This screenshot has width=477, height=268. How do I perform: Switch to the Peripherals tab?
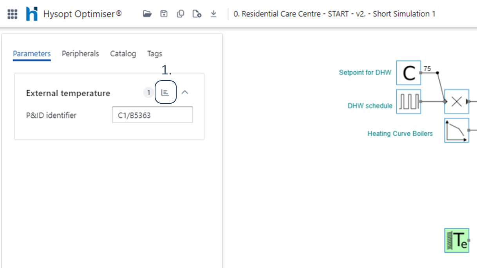(x=80, y=54)
